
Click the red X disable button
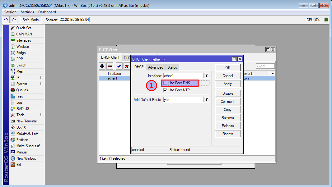[127, 66]
